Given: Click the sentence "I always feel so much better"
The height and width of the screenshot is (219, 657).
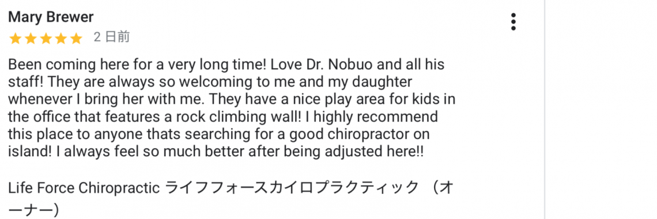Looking at the screenshot, I should tap(150, 152).
